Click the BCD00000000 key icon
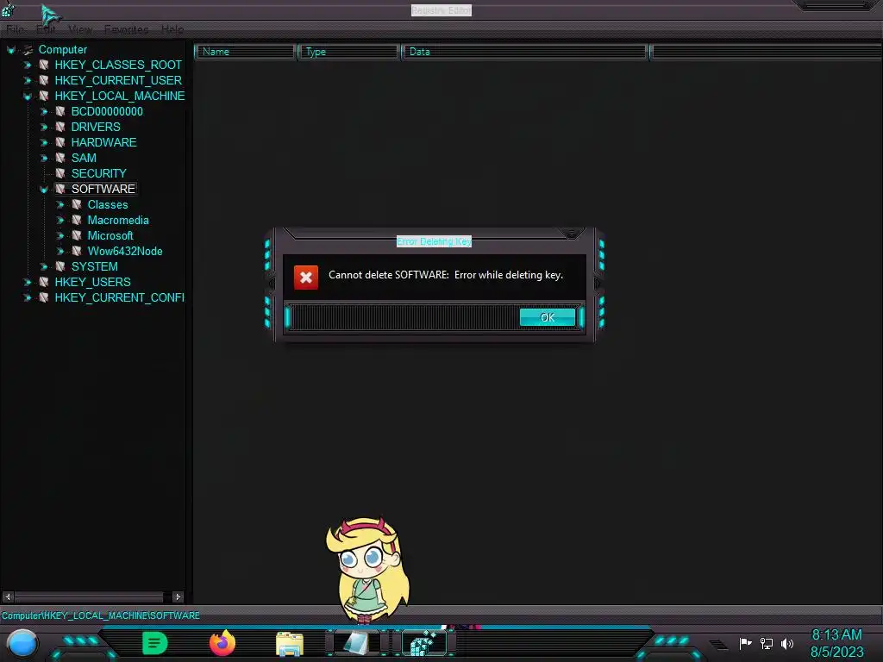Screen dimensions: 883x662 tap(59, 111)
